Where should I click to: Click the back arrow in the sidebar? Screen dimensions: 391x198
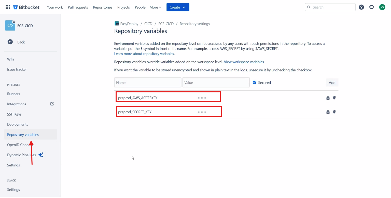click(x=10, y=42)
